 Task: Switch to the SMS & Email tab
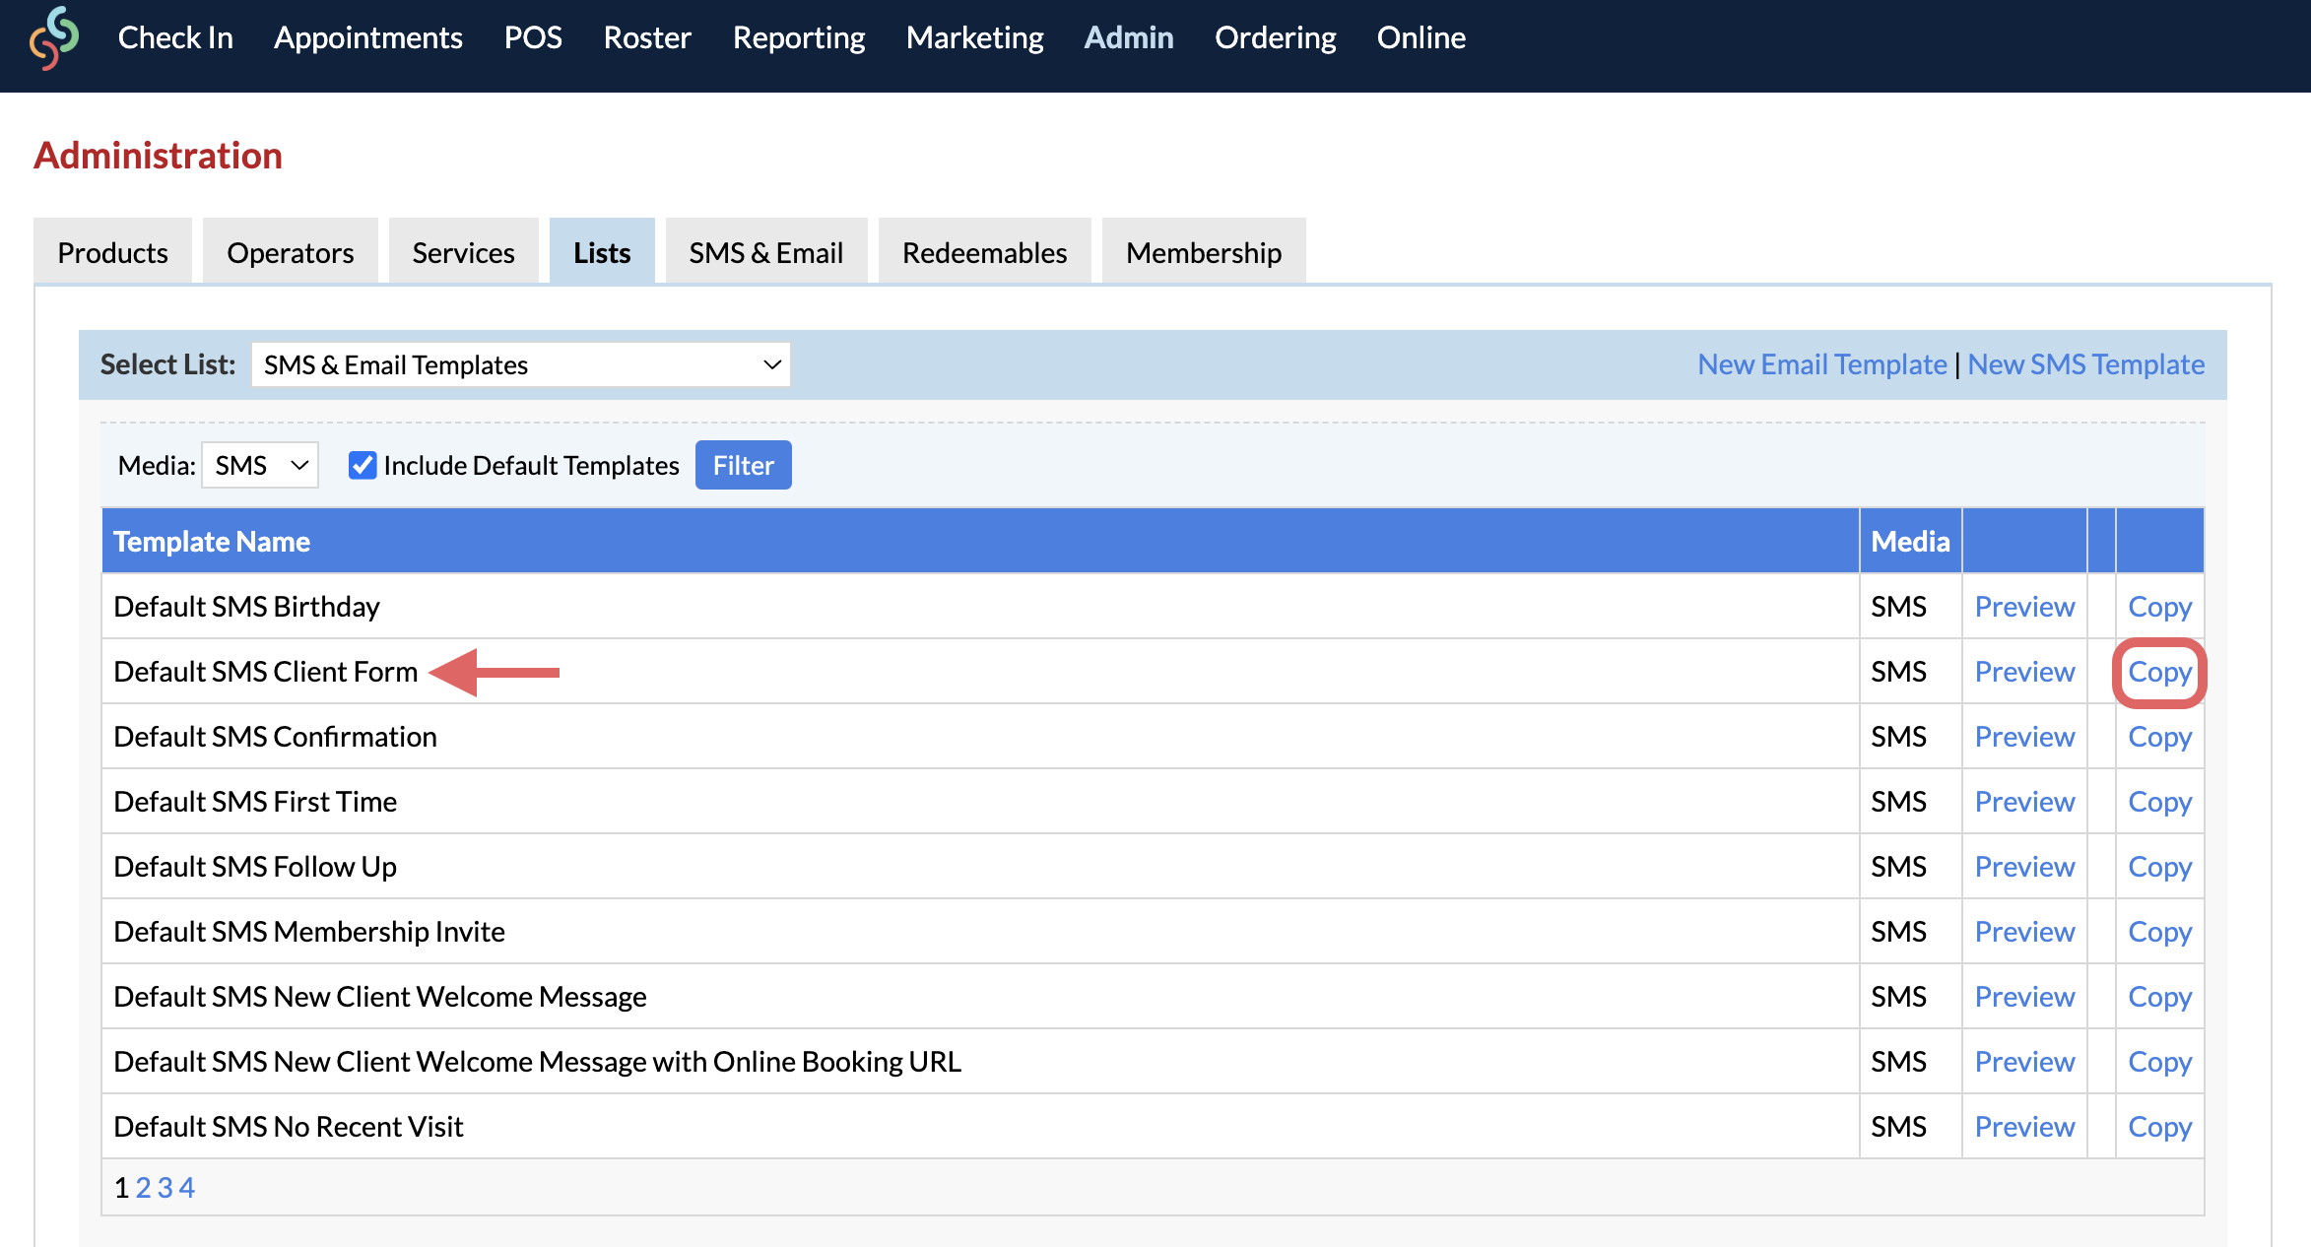click(x=765, y=252)
